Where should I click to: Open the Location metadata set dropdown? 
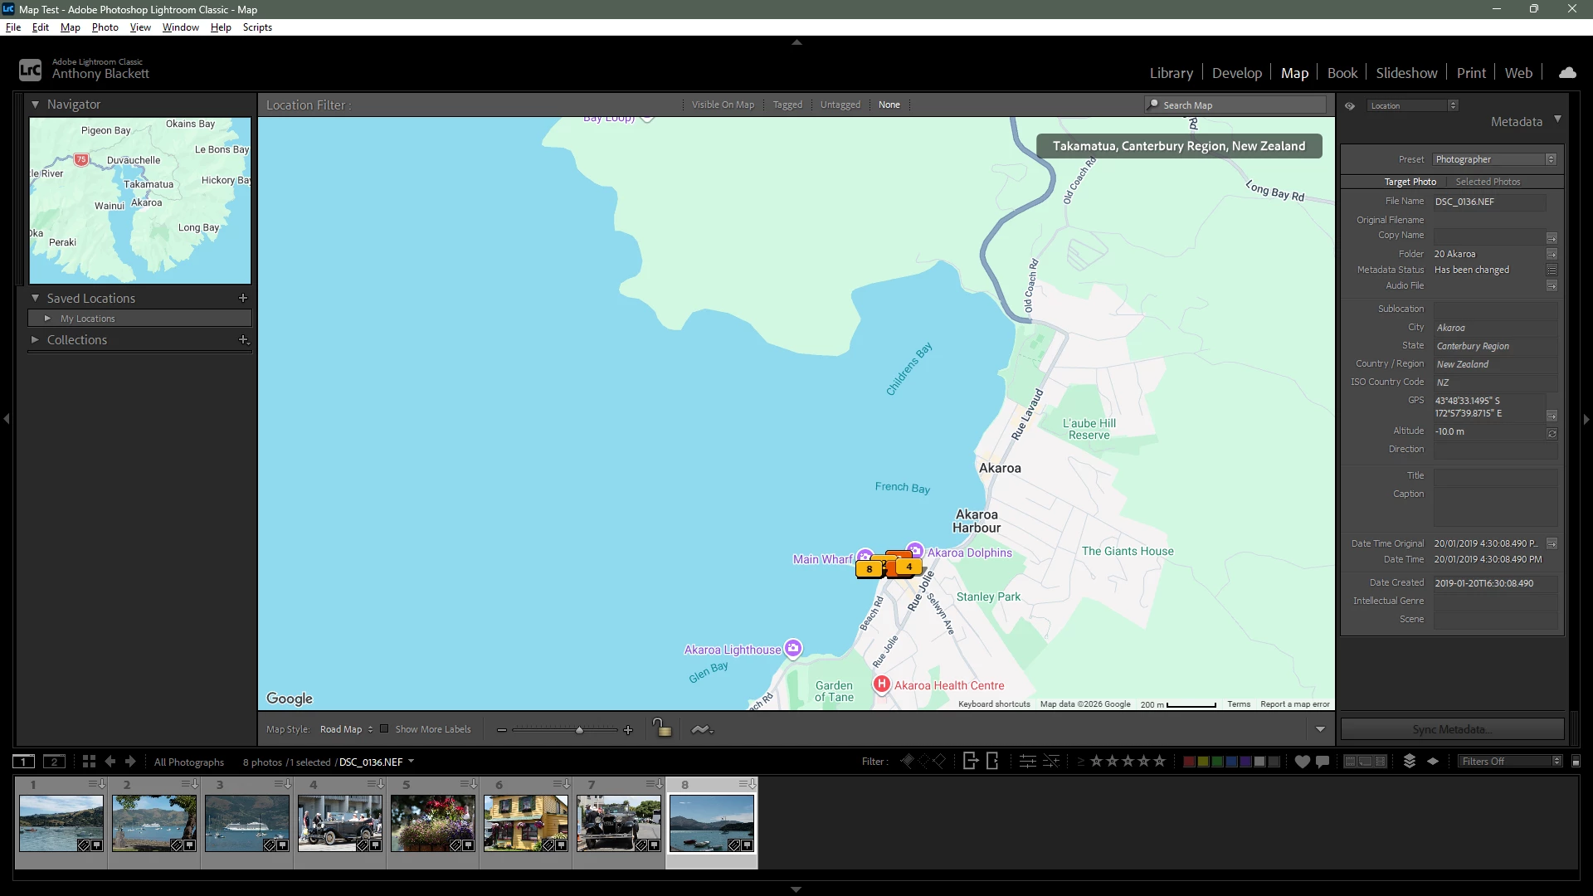click(x=1413, y=105)
